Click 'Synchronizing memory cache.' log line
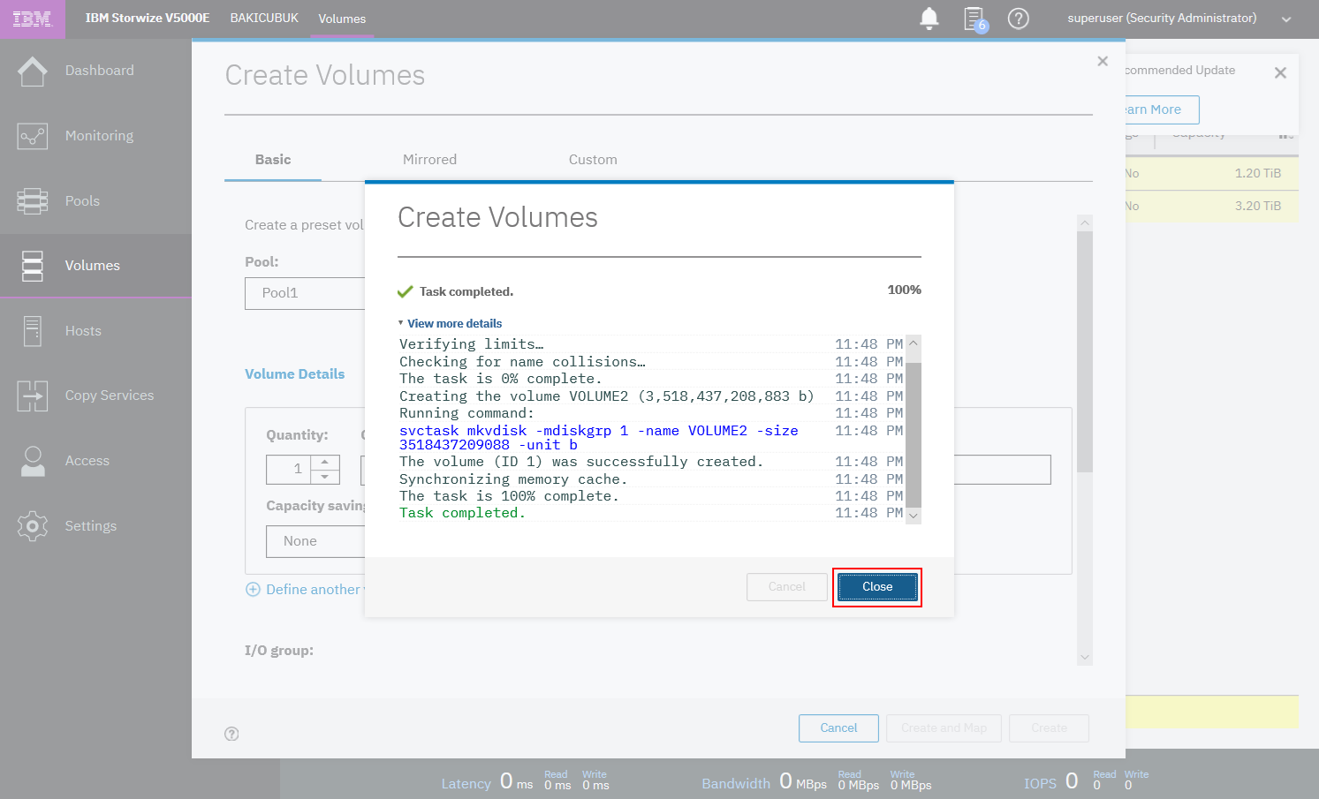1319x799 pixels. tap(513, 479)
